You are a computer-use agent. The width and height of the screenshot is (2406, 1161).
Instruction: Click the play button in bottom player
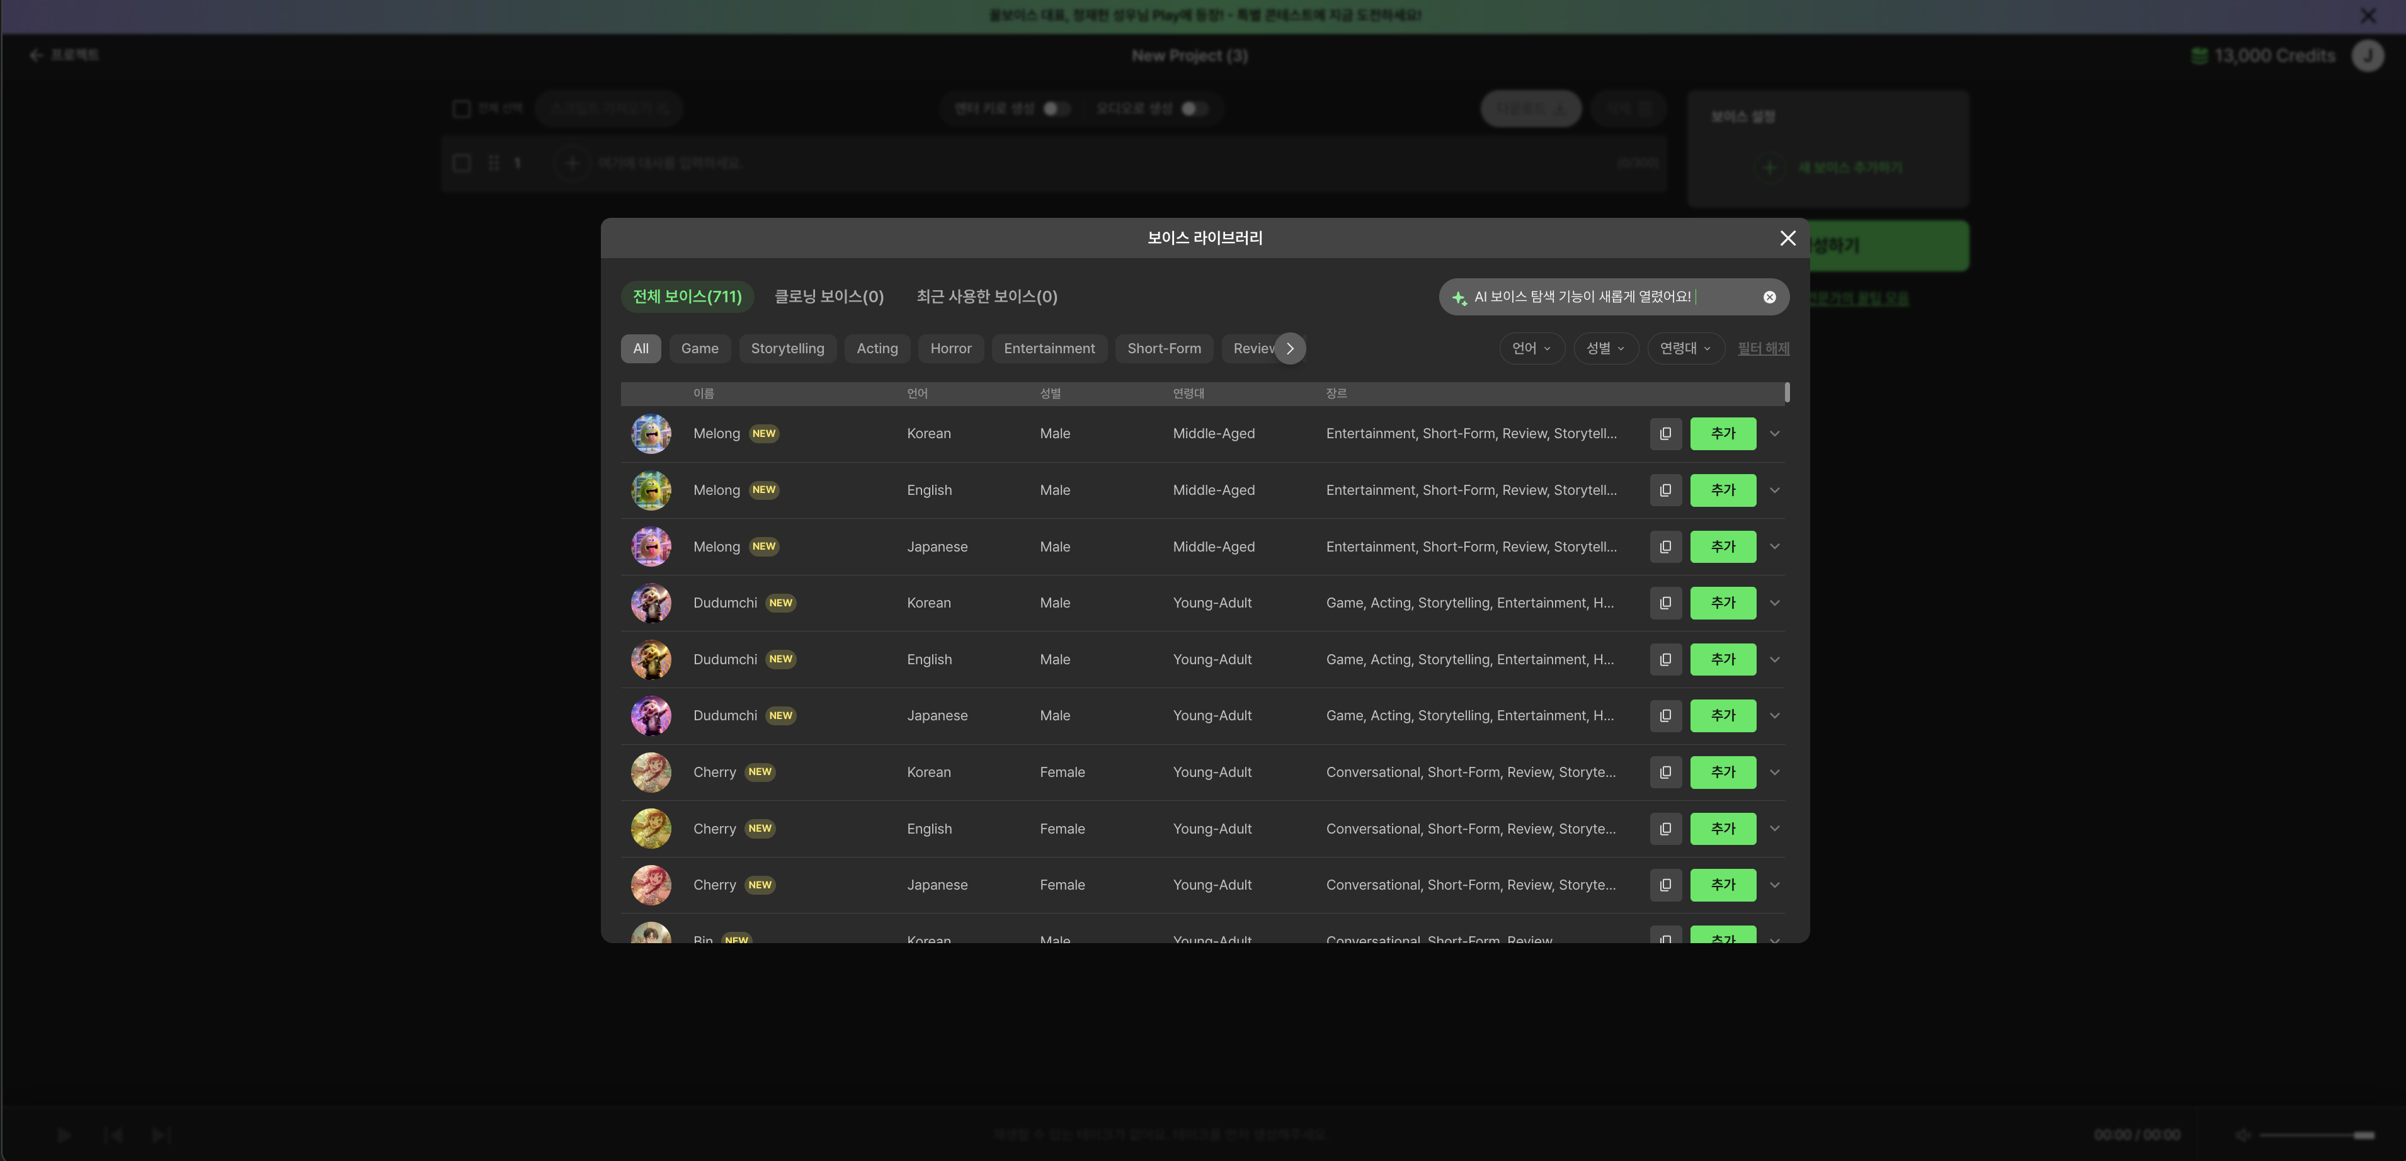tap(64, 1135)
